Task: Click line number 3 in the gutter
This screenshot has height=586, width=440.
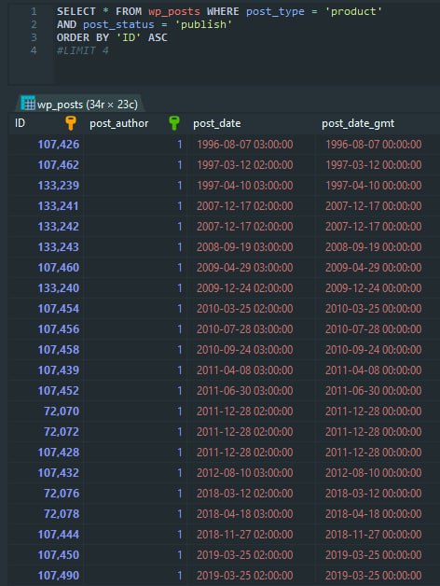Action: pyautogui.click(x=34, y=37)
